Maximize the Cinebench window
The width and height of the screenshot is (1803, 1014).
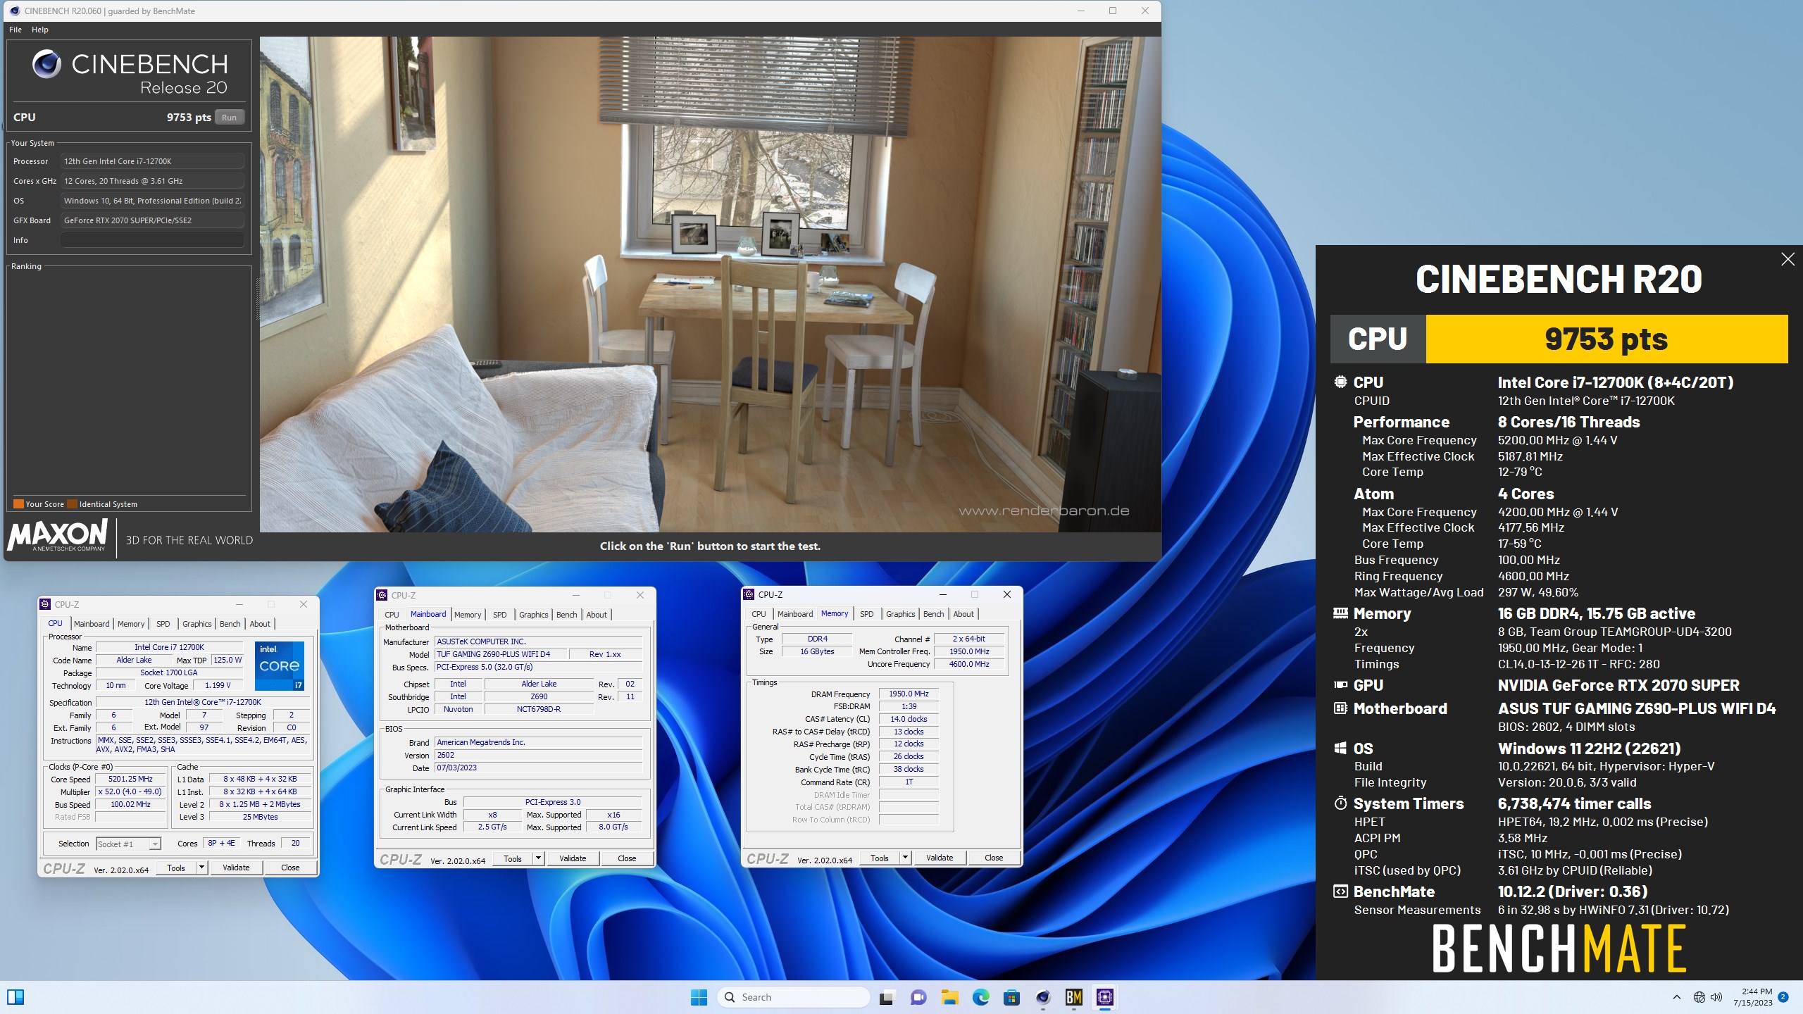pos(1113,11)
